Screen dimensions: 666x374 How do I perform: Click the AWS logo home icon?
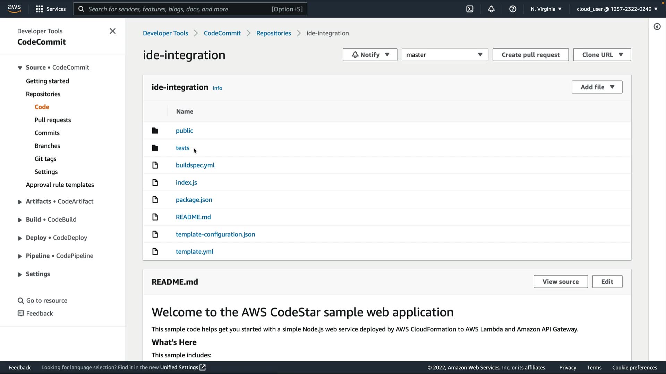tap(14, 9)
